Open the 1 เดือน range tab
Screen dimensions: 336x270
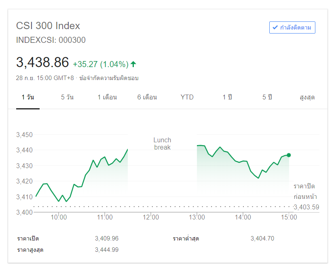pyautogui.click(x=107, y=97)
